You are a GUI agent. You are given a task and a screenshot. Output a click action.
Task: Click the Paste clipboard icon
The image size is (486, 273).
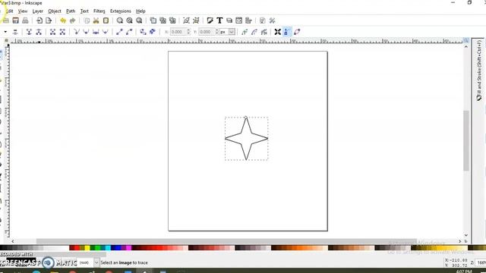click(106, 20)
